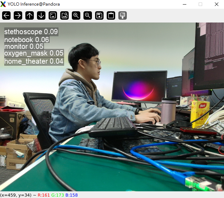Pan the image down with the down arrow
This screenshot has width=224, height=198.
(41, 15)
